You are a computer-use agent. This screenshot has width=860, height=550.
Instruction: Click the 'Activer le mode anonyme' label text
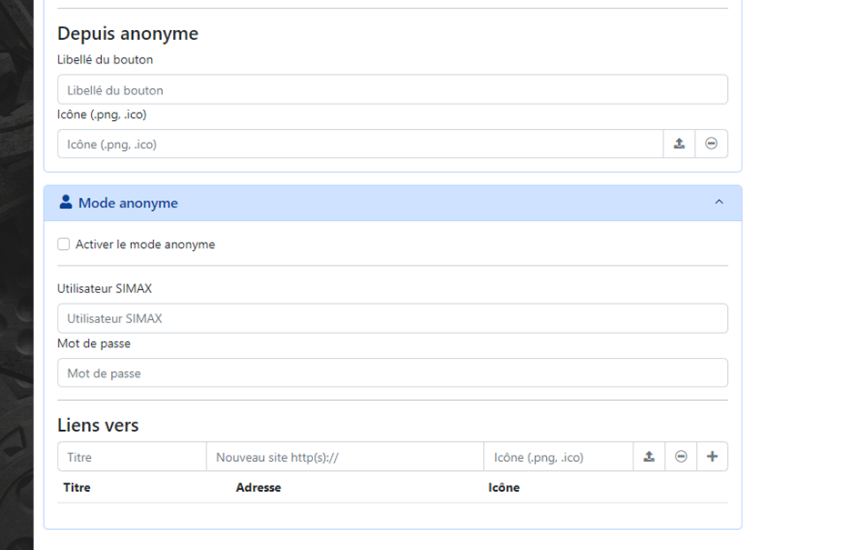(x=145, y=245)
